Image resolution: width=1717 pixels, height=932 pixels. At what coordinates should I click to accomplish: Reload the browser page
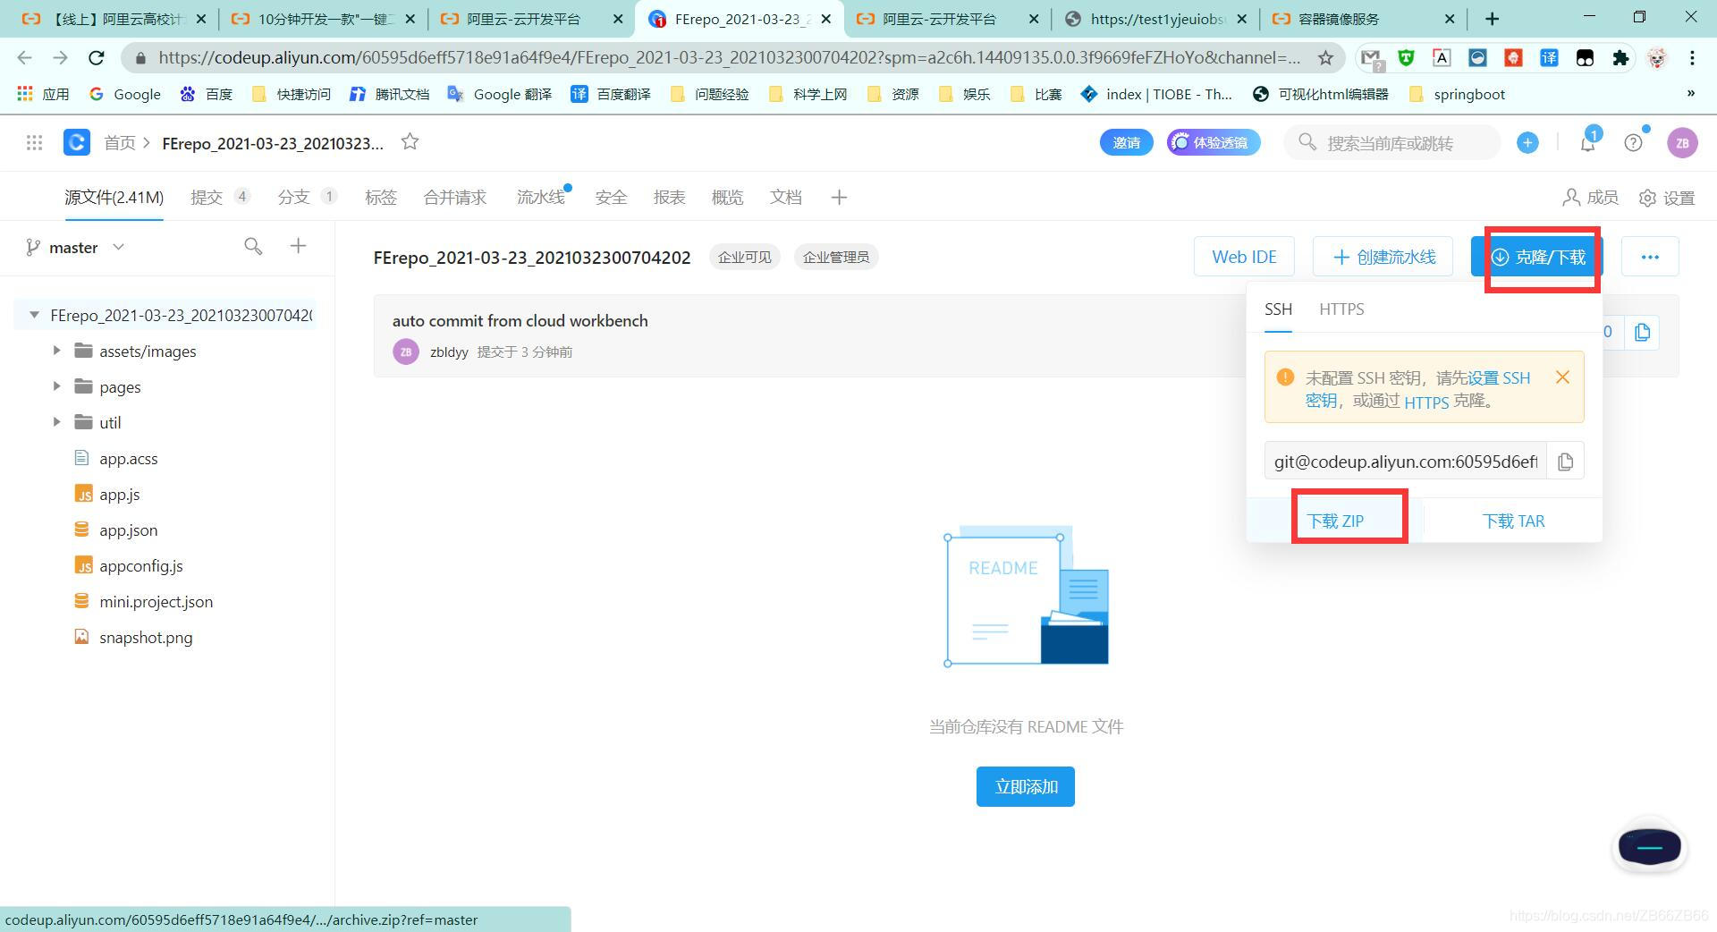[97, 58]
